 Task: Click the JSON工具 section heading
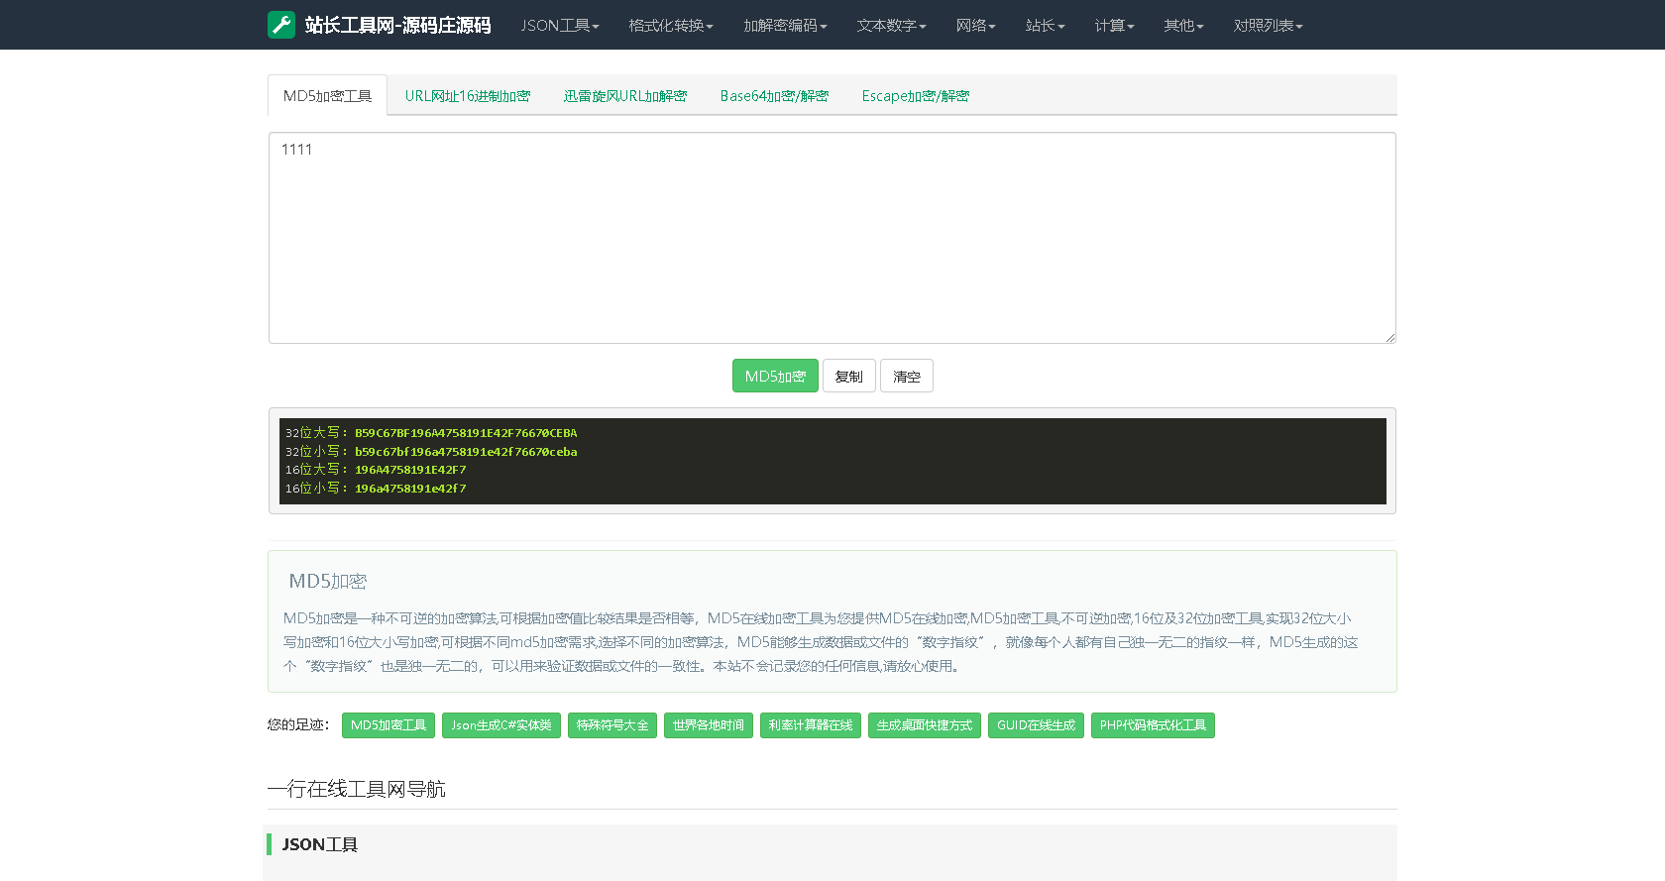(320, 844)
